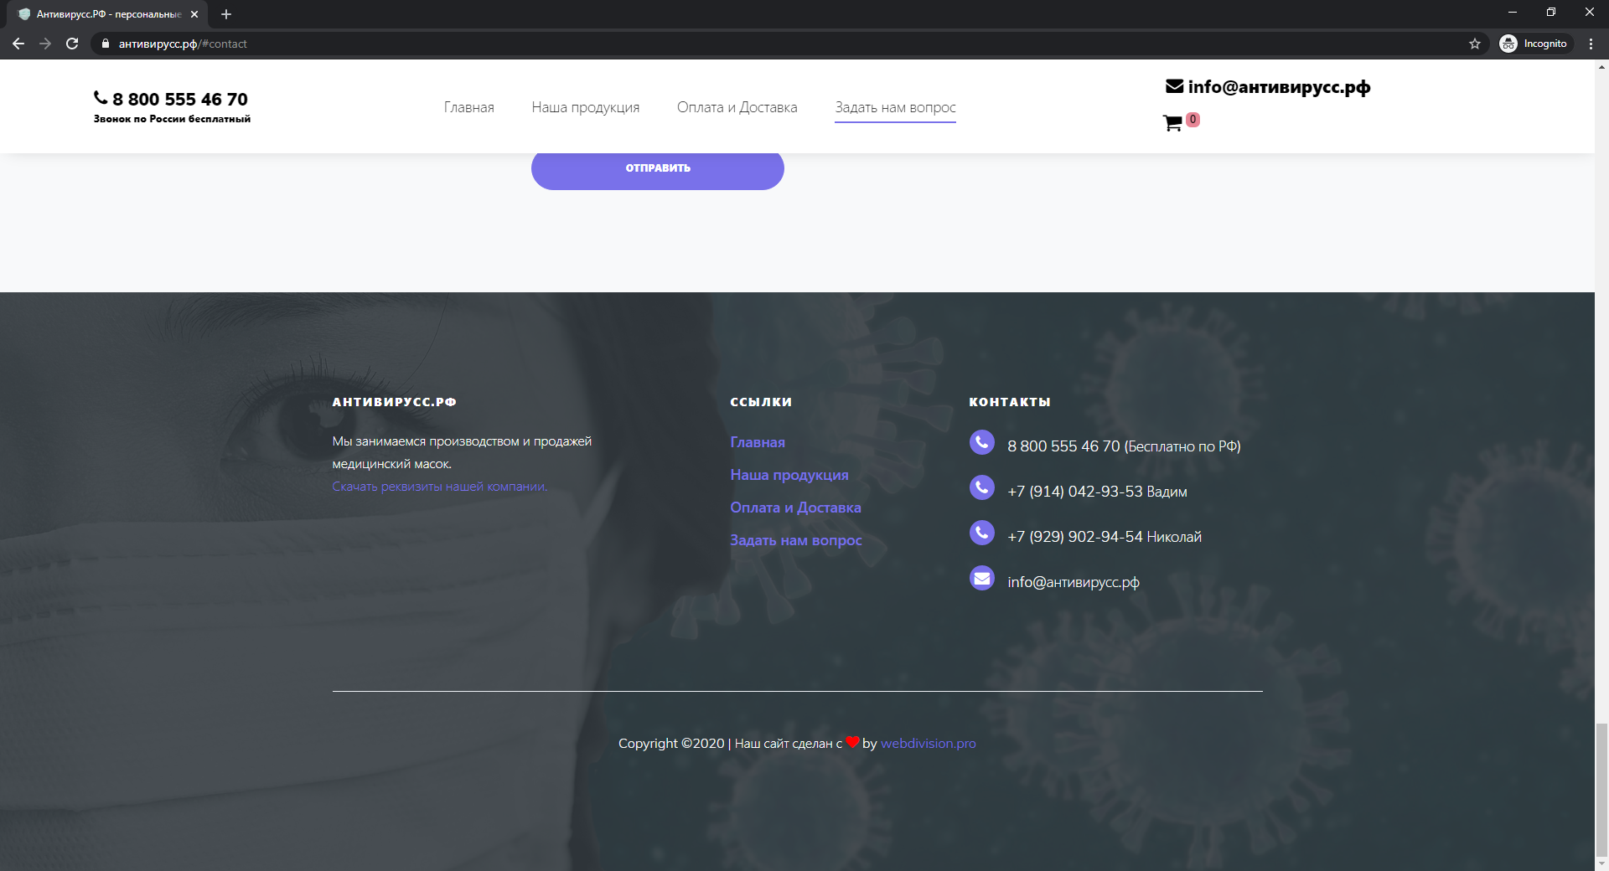Open the Главная menu item in header
The image size is (1609, 871).
[468, 107]
